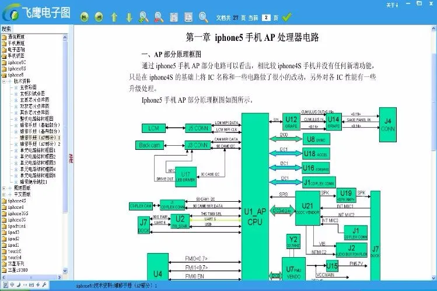Screen dimensions: 437x291
Task: Open 单元电路结构框图5
Action: coord(38,176)
